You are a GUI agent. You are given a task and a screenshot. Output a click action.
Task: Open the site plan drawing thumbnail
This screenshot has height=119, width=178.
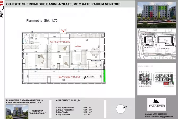tap(156, 44)
